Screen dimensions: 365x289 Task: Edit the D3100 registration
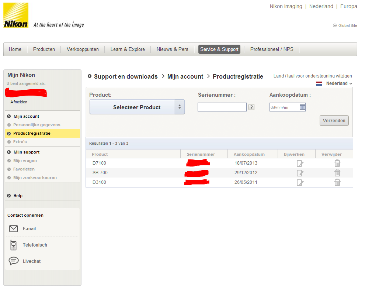(x=300, y=182)
